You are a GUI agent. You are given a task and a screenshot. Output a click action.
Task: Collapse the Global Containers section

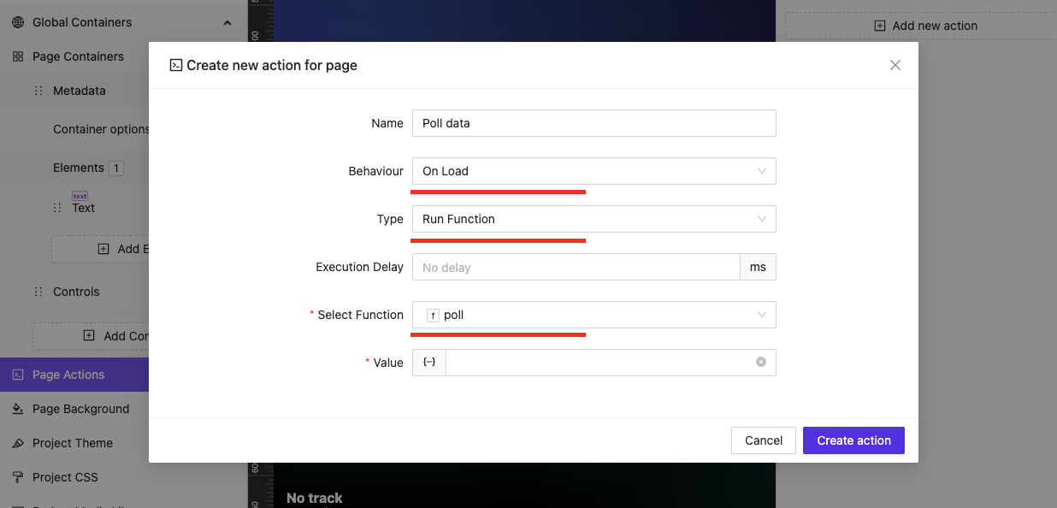pyautogui.click(x=227, y=23)
